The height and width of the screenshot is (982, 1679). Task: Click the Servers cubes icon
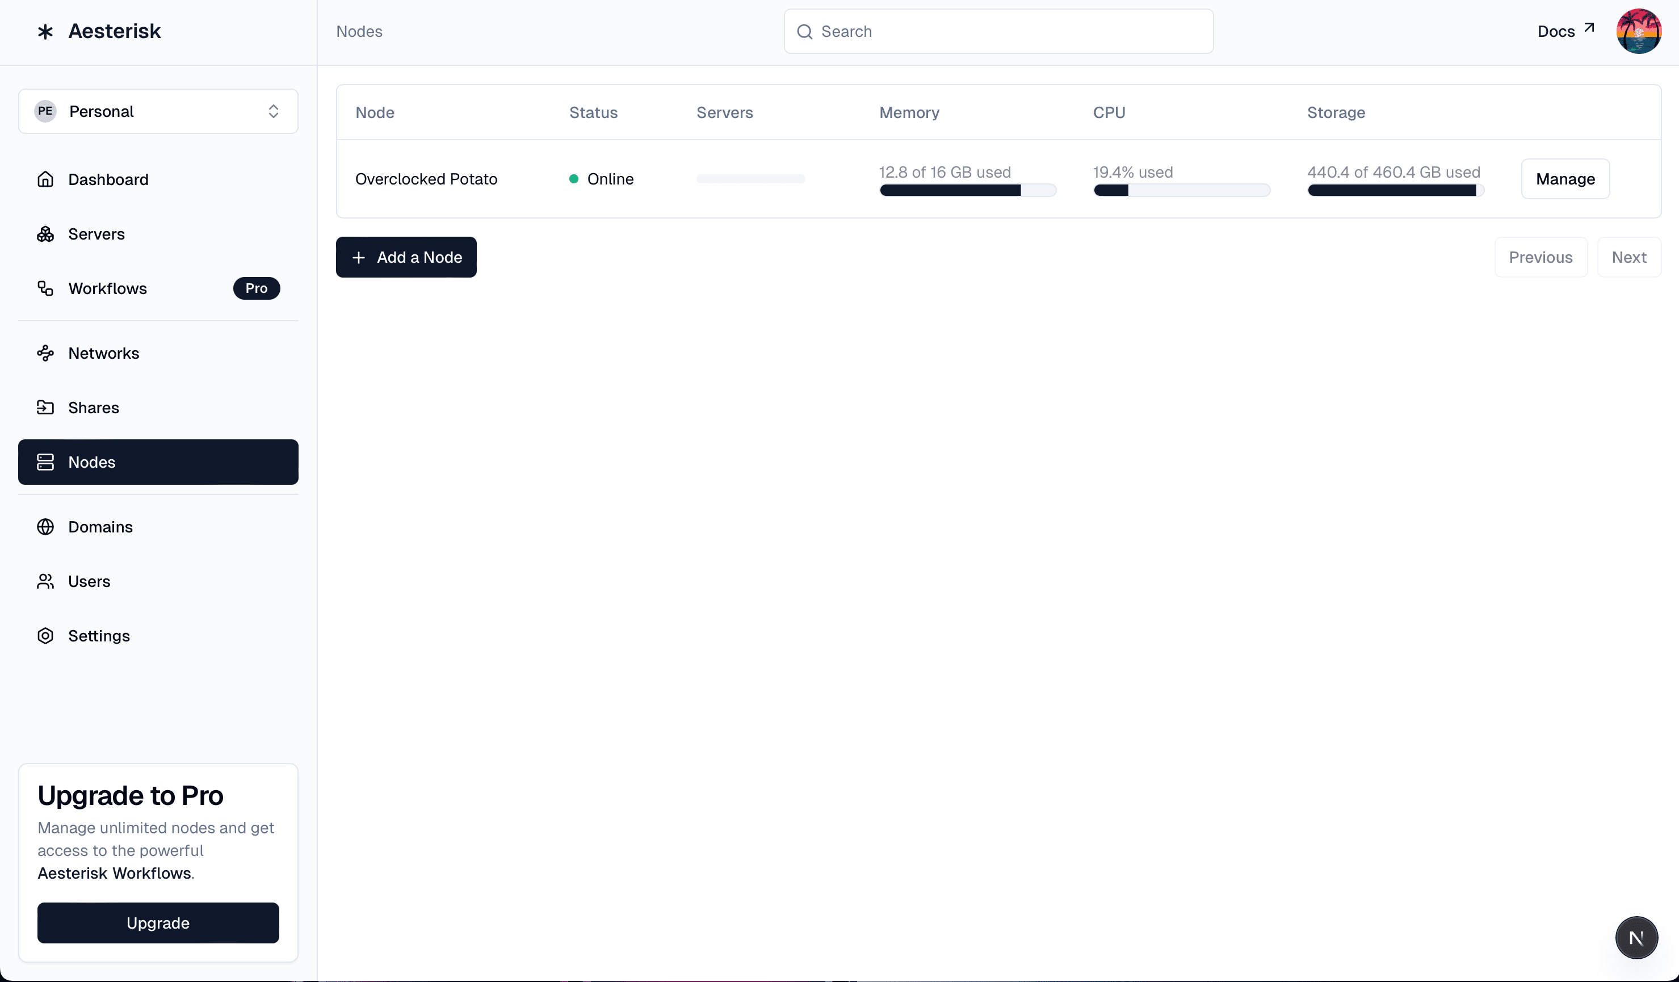click(45, 234)
